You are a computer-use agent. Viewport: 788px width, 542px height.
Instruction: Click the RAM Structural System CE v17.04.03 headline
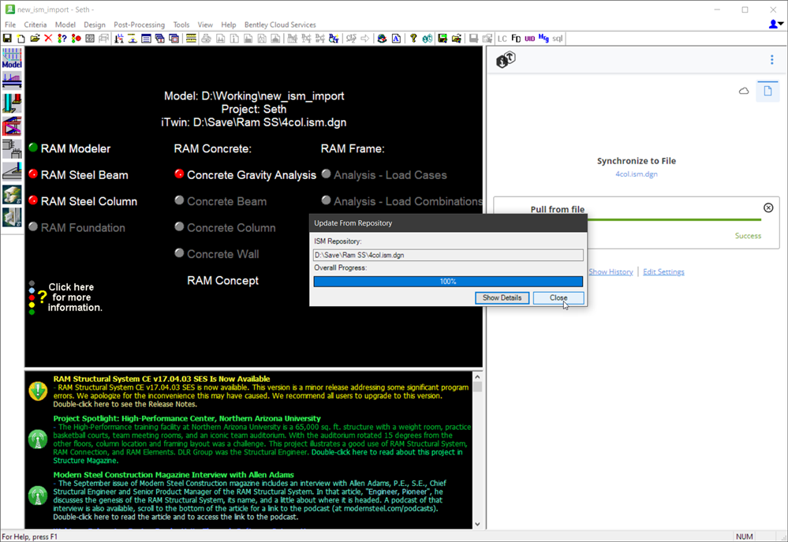[x=162, y=379]
